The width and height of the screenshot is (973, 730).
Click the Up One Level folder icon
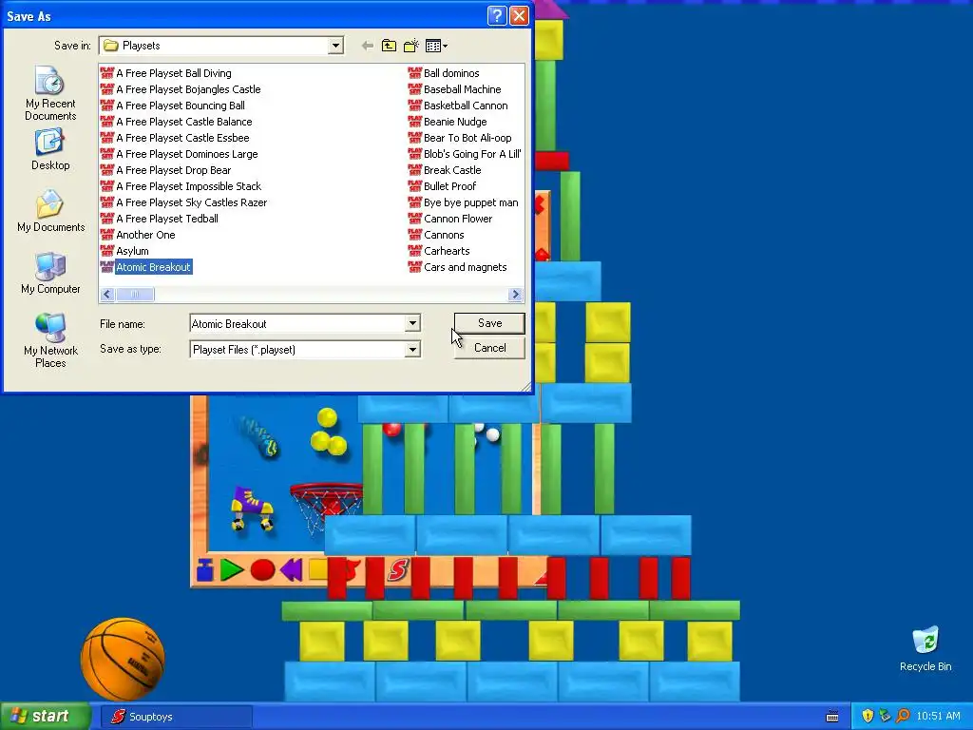[x=389, y=46]
